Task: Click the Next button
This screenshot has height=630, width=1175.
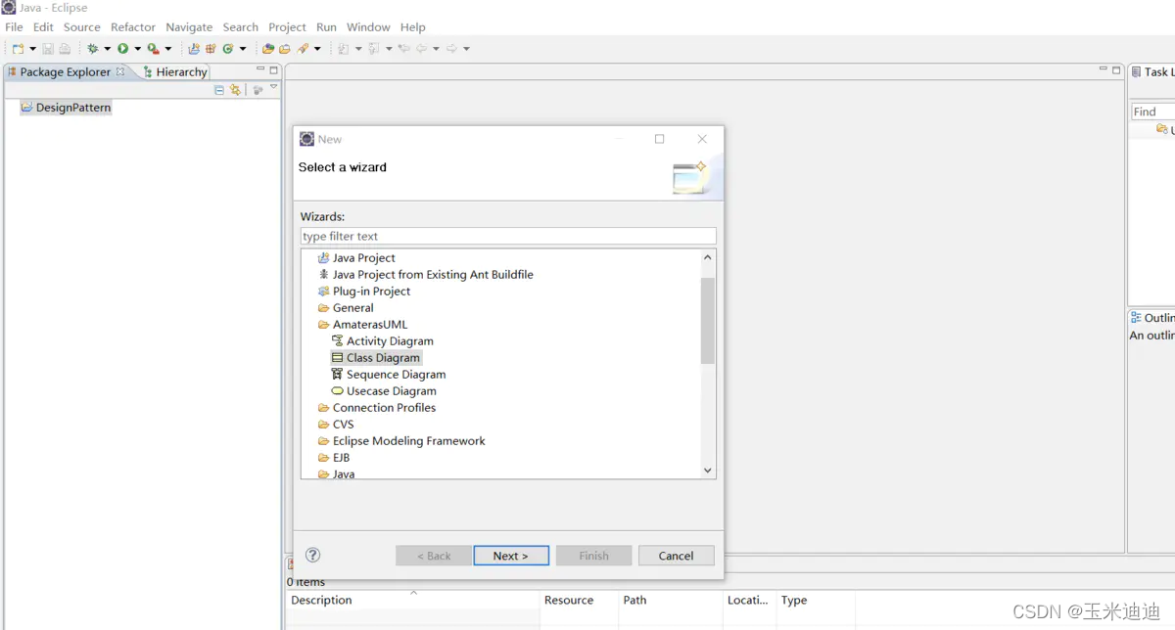Action: [x=511, y=556]
